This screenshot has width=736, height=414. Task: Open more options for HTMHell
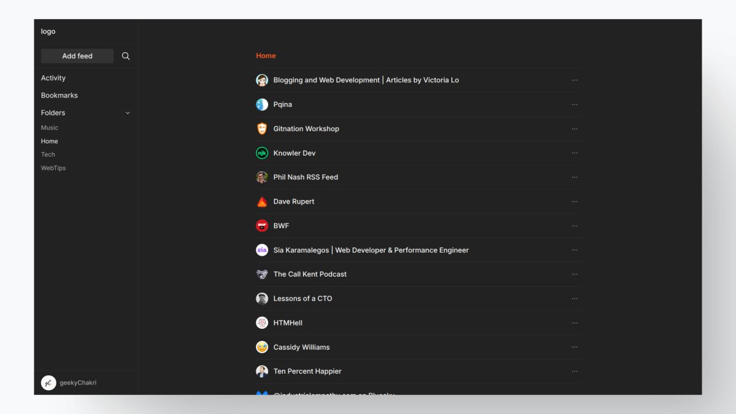[575, 323]
